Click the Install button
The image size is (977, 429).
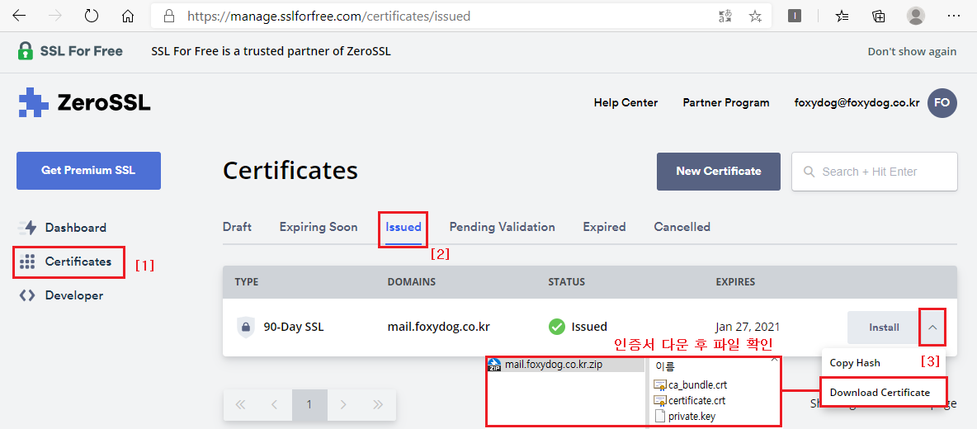pos(884,328)
